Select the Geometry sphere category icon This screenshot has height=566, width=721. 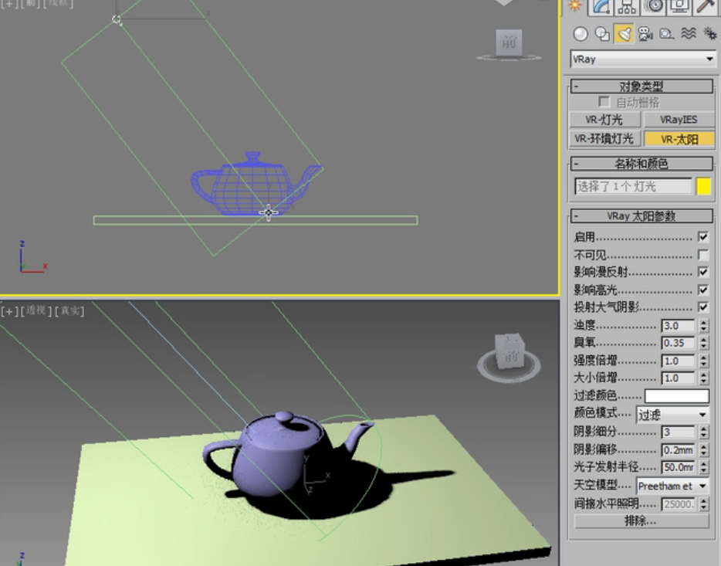point(581,34)
